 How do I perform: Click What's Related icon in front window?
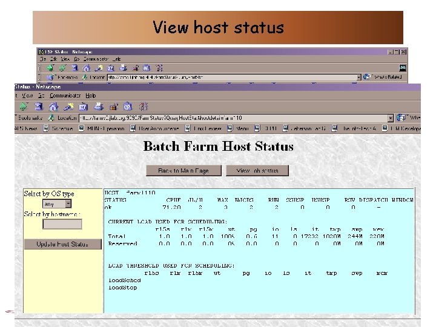point(401,118)
